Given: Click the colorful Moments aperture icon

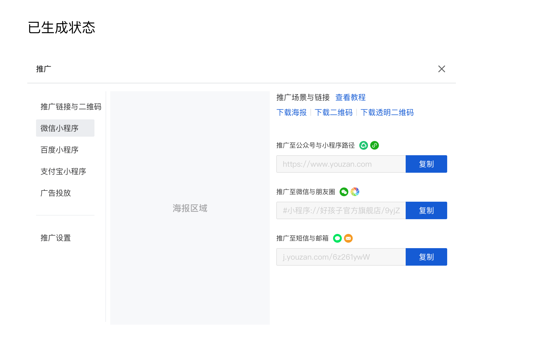Looking at the screenshot, I should [355, 192].
